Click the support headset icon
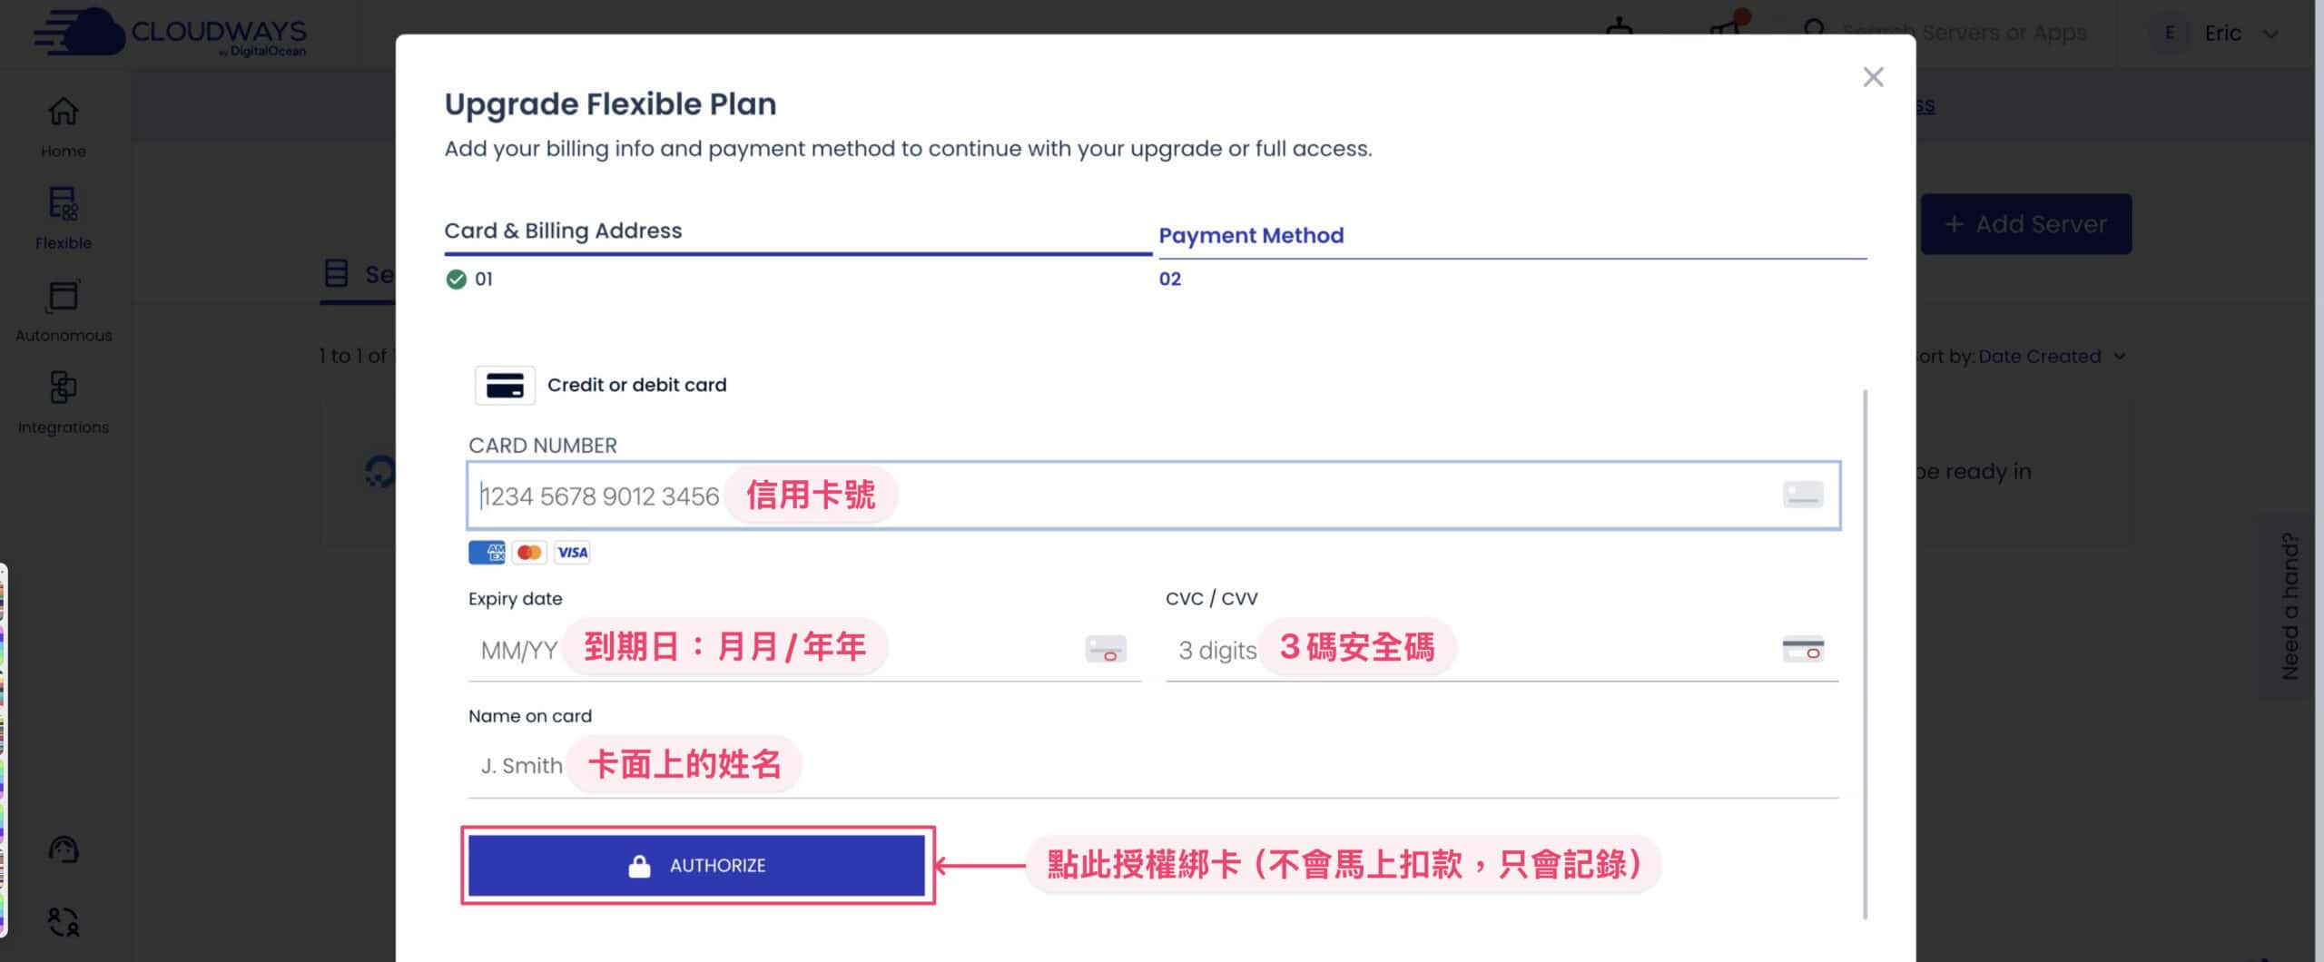The height and width of the screenshot is (962, 2324). click(x=63, y=849)
